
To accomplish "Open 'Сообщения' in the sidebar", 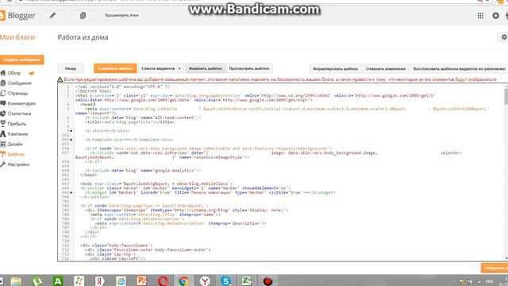I will (19, 83).
